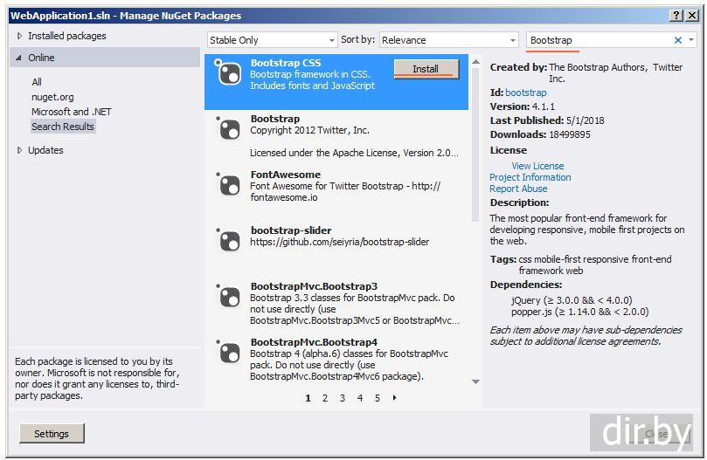Open the dialog help question mark button

676,15
